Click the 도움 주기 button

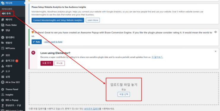point(47,63)
